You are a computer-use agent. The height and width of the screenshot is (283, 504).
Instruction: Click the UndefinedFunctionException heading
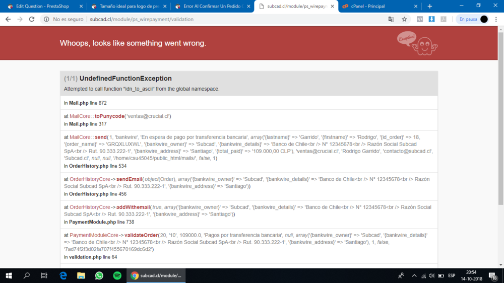125,79
